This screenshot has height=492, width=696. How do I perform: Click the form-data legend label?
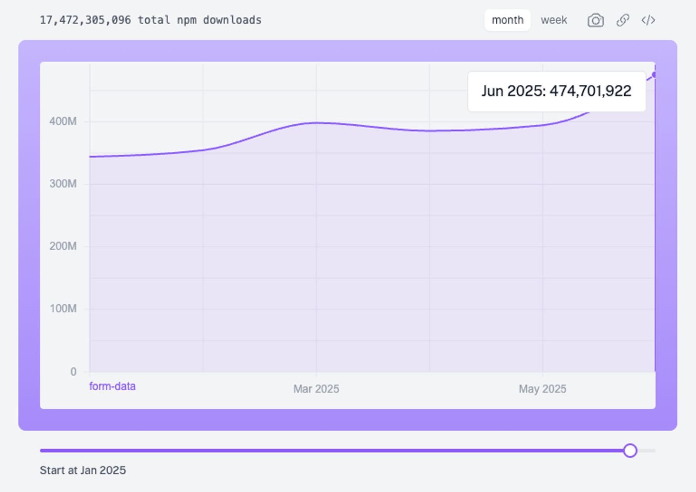112,386
